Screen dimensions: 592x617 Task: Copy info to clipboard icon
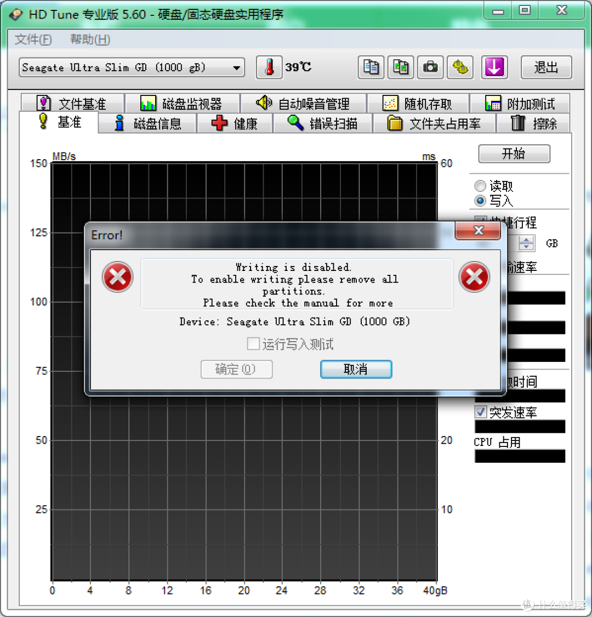click(371, 67)
